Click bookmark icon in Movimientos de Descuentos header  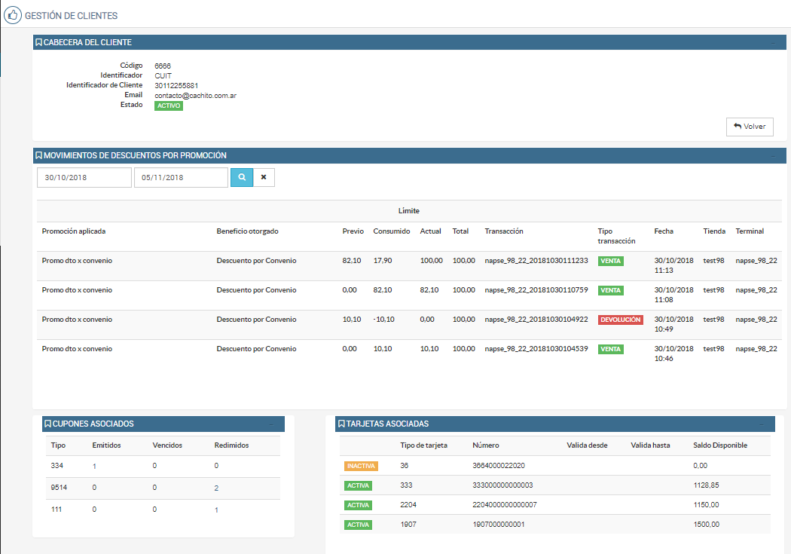point(39,156)
